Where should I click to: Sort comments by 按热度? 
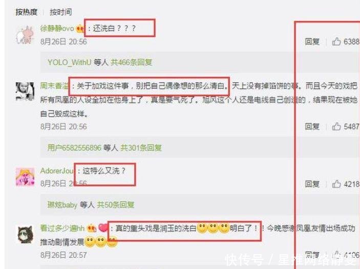tap(27, 12)
